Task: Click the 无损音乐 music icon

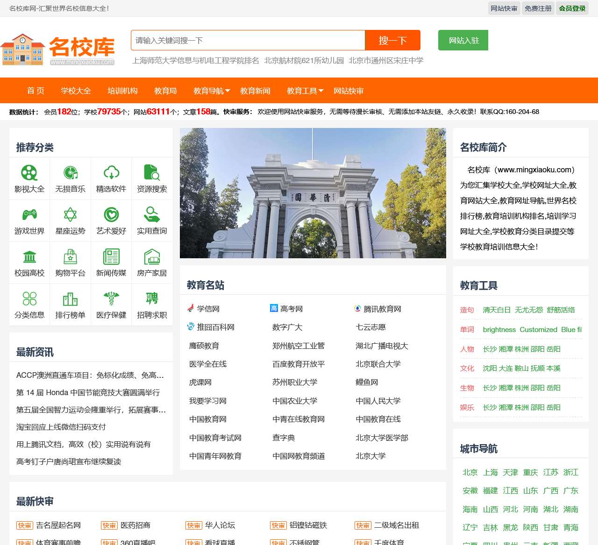Action: (x=70, y=173)
